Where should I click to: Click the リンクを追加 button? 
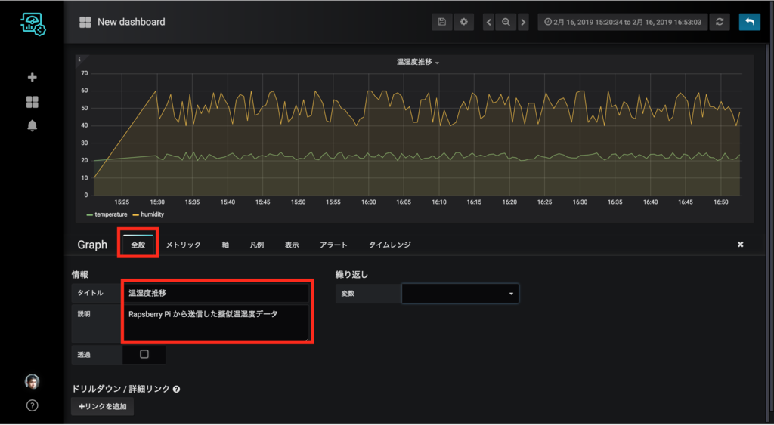click(x=103, y=407)
